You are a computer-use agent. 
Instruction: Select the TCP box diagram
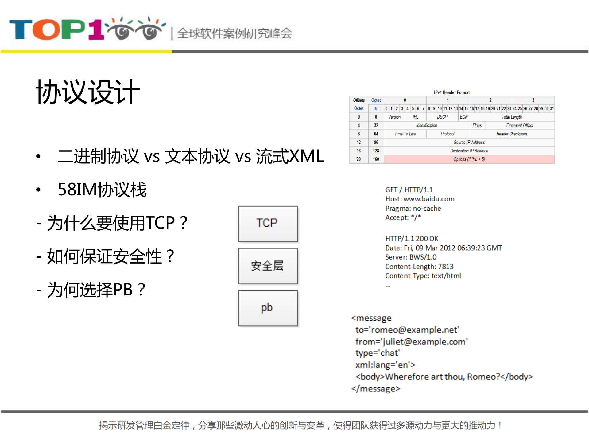click(x=267, y=223)
